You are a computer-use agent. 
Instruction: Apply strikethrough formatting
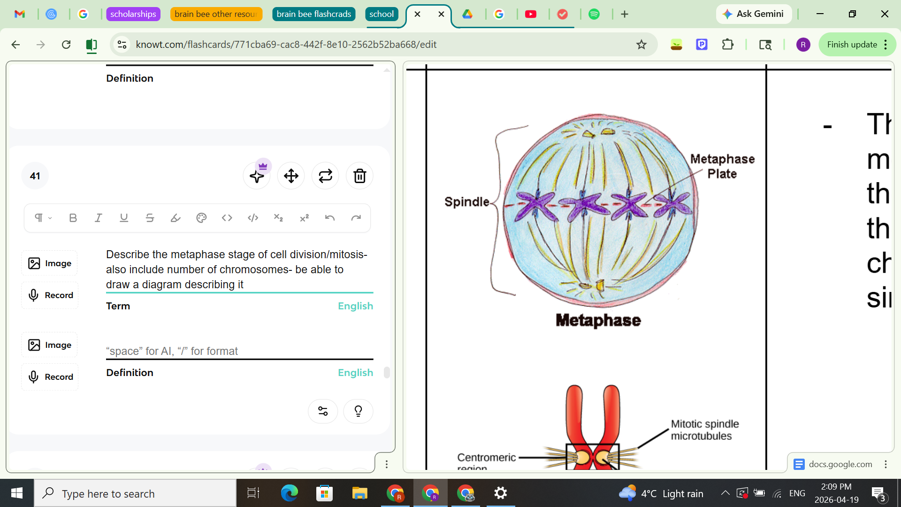coord(150,218)
